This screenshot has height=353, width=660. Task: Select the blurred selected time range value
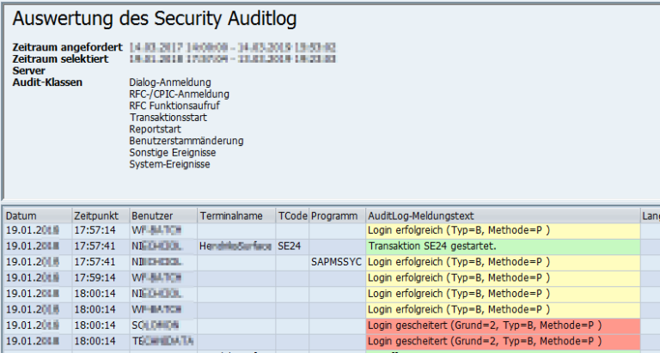click(232, 59)
